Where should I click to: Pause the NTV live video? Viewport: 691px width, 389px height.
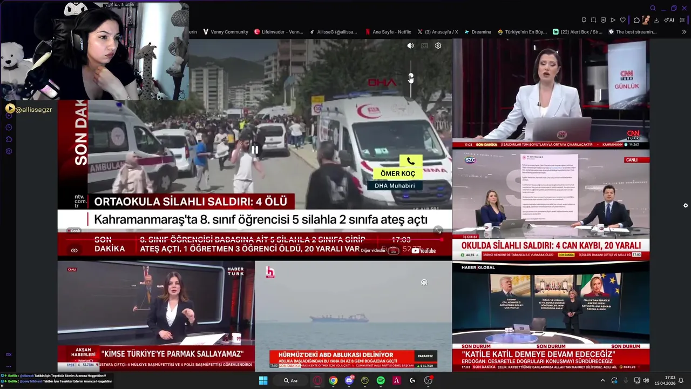coord(254,150)
